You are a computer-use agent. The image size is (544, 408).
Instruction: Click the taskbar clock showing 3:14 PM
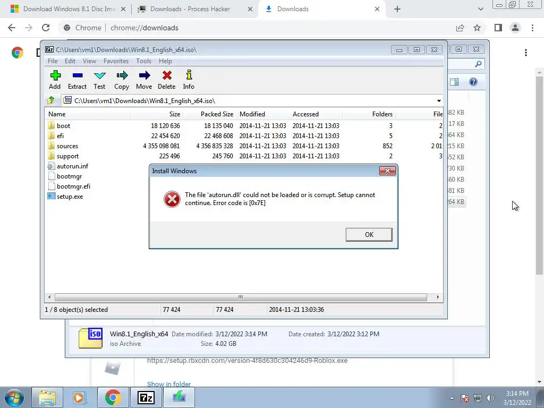[517, 397]
